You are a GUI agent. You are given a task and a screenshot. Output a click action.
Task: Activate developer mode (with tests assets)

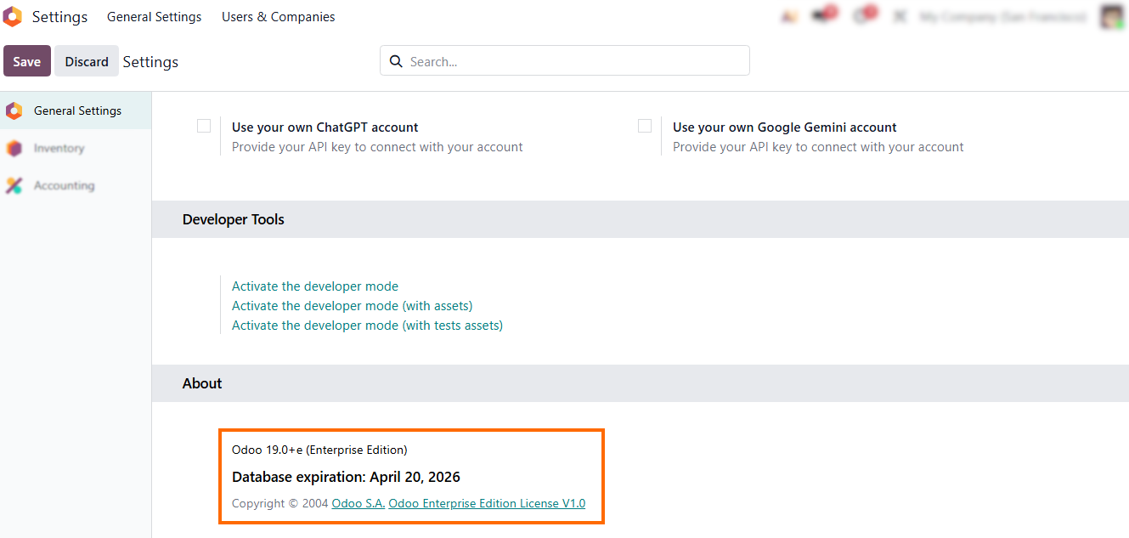coord(367,326)
